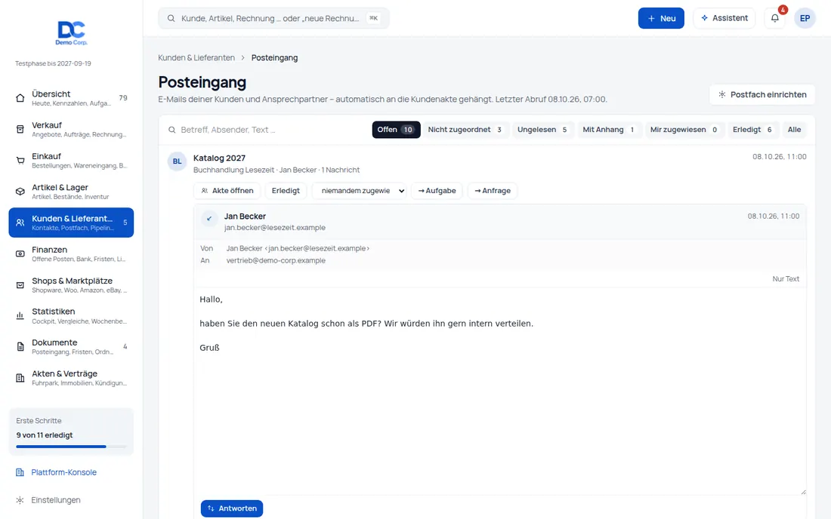
Task: Click the jan.becker@lesezeit.example address under the name
Action: 274,228
